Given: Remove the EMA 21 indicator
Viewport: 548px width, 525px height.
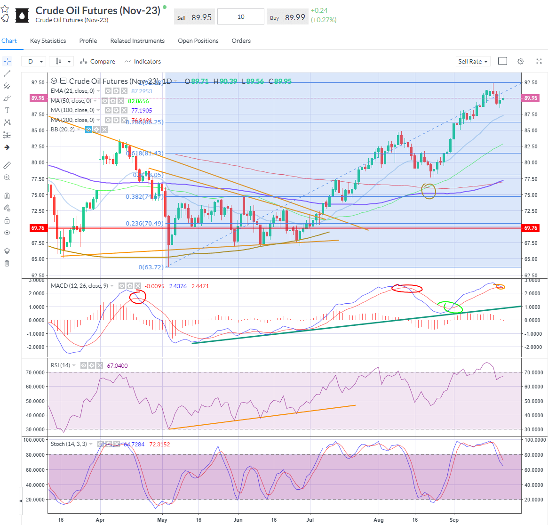Looking at the screenshot, I should click(124, 91).
